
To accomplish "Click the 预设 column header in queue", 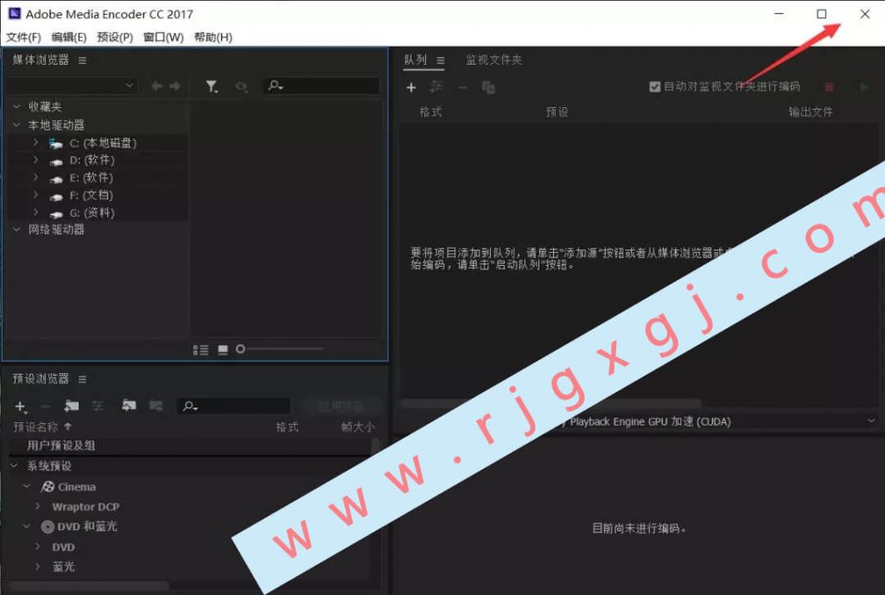I will [557, 111].
